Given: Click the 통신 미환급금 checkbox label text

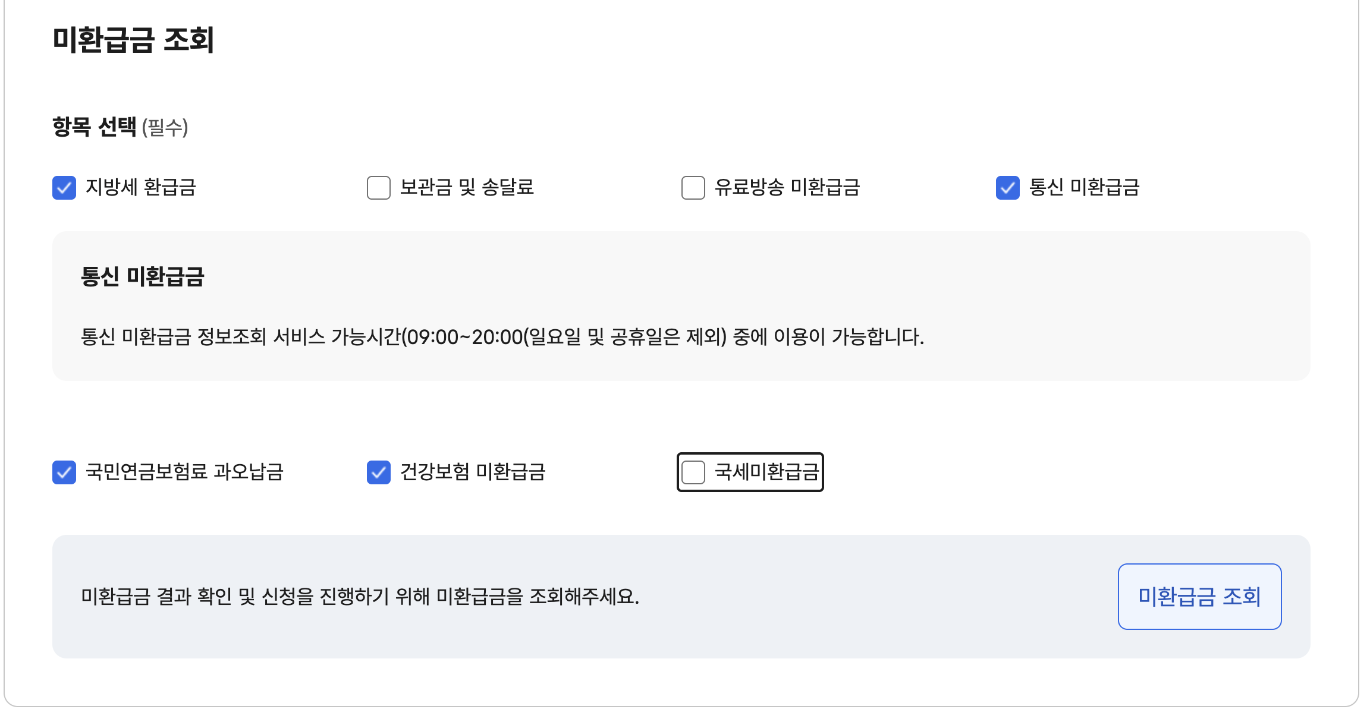Looking at the screenshot, I should [1084, 187].
